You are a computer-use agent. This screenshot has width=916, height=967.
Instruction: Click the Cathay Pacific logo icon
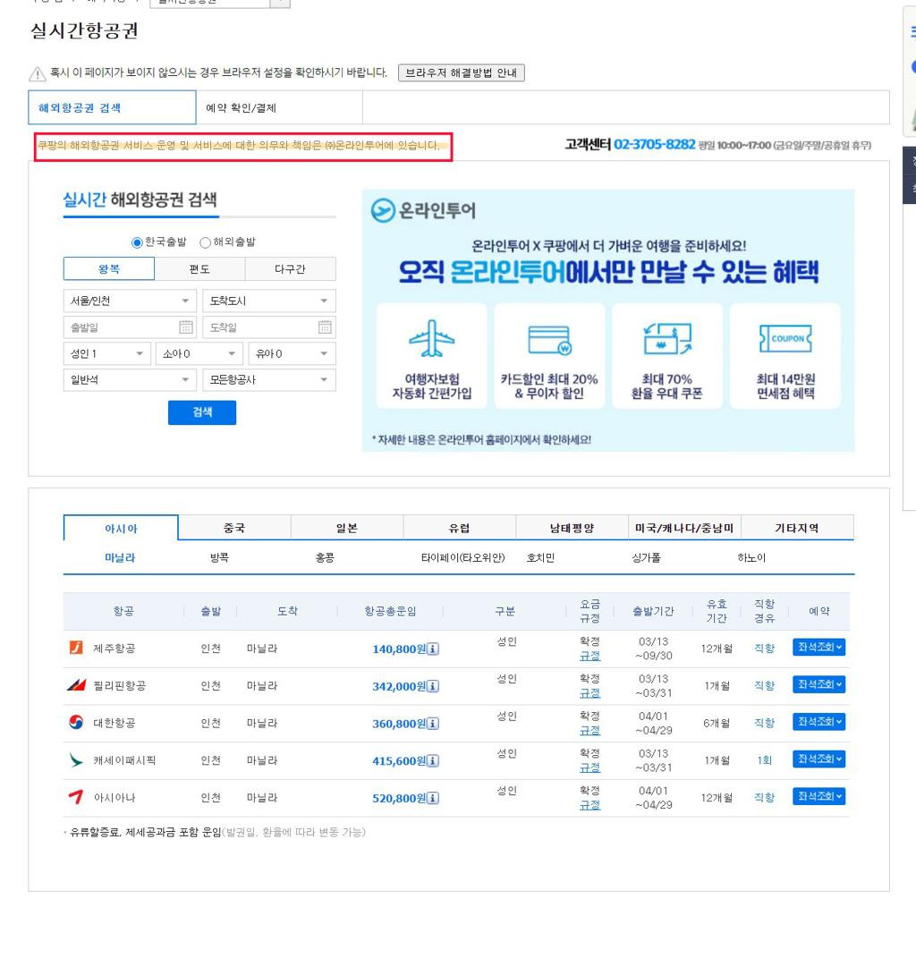coord(76,759)
